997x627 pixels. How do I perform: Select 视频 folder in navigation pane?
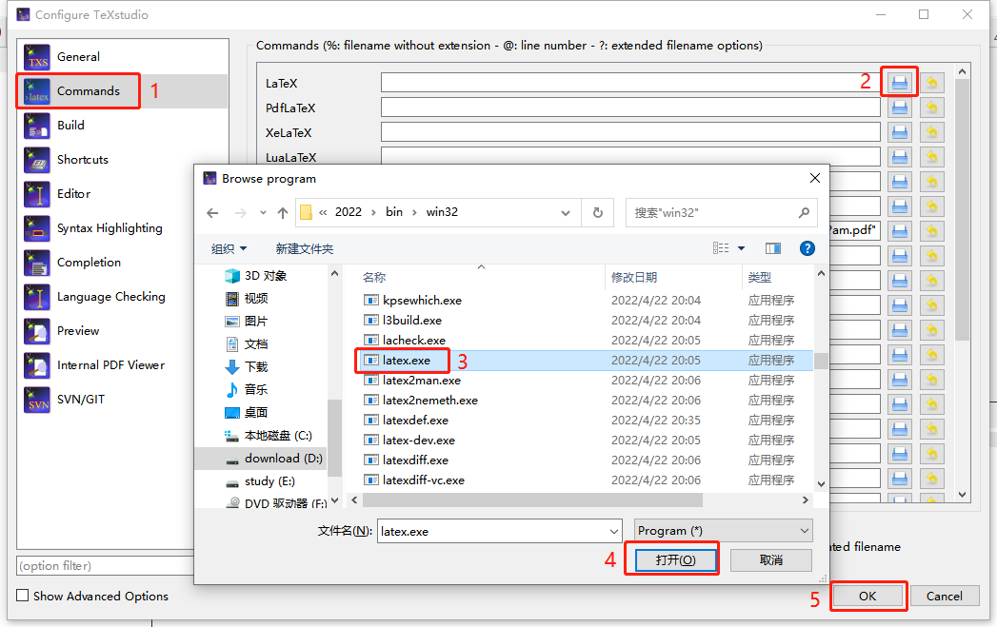[247, 299]
